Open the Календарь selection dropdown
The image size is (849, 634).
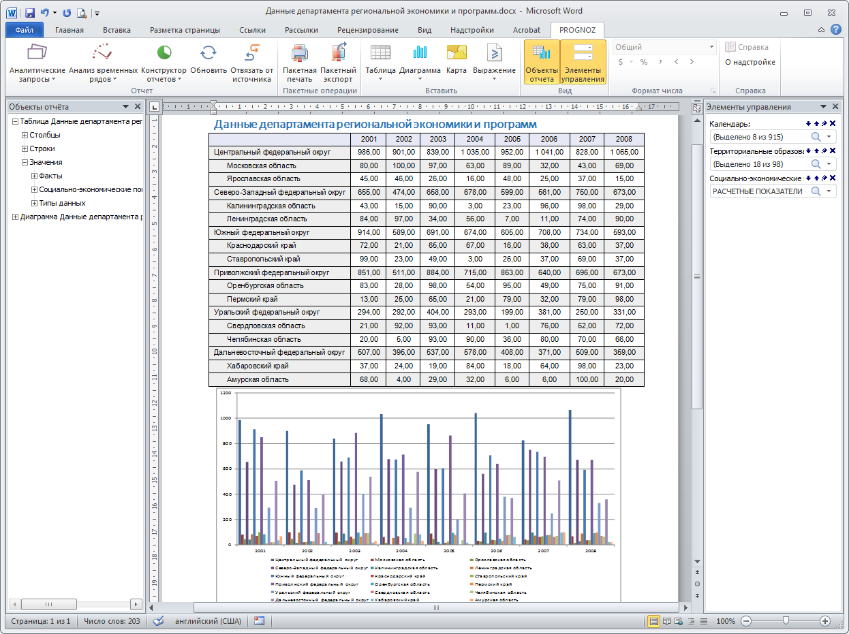(829, 137)
